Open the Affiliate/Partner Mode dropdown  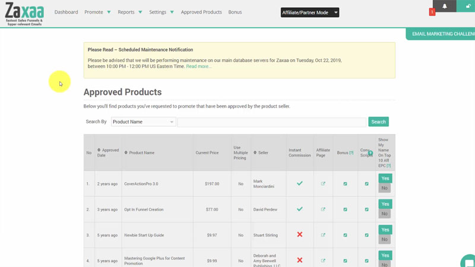tap(309, 12)
